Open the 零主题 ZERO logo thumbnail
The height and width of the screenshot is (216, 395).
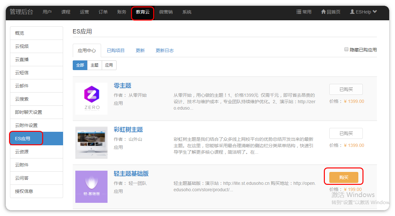[91, 99]
